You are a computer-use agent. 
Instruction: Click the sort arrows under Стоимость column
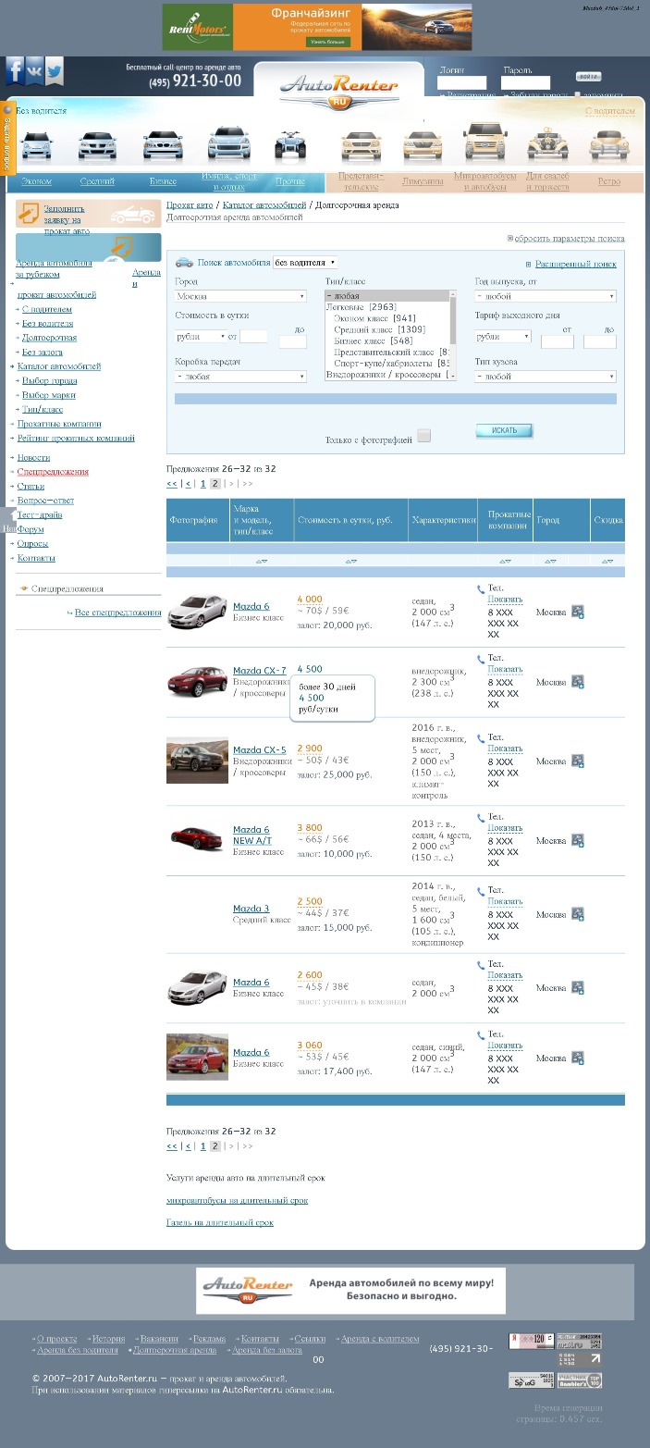[x=350, y=561]
